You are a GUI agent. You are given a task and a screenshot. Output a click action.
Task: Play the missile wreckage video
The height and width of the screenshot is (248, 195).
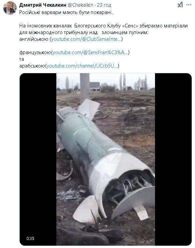pyautogui.click(x=106, y=159)
